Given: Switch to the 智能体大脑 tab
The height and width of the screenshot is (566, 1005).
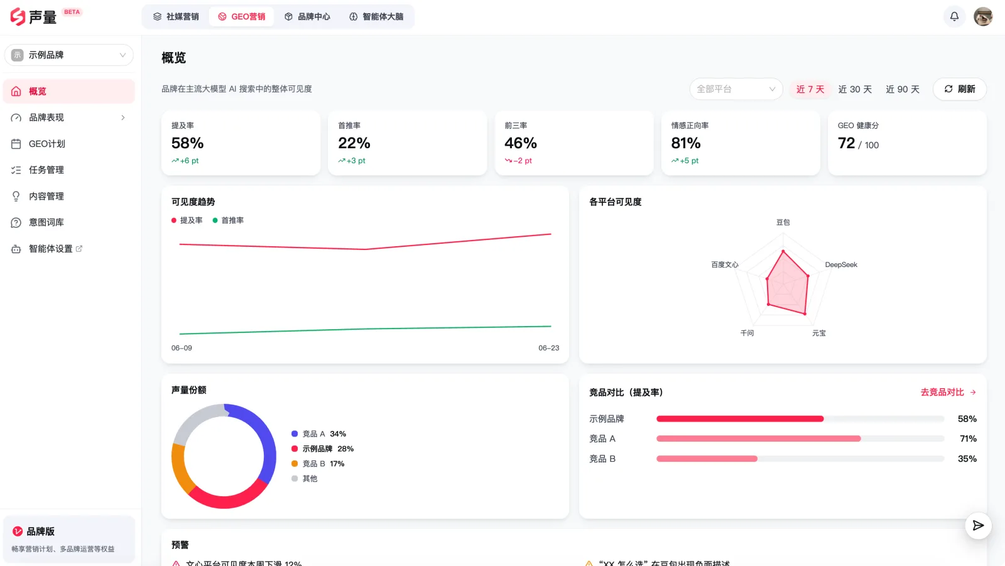Looking at the screenshot, I should pyautogui.click(x=376, y=17).
